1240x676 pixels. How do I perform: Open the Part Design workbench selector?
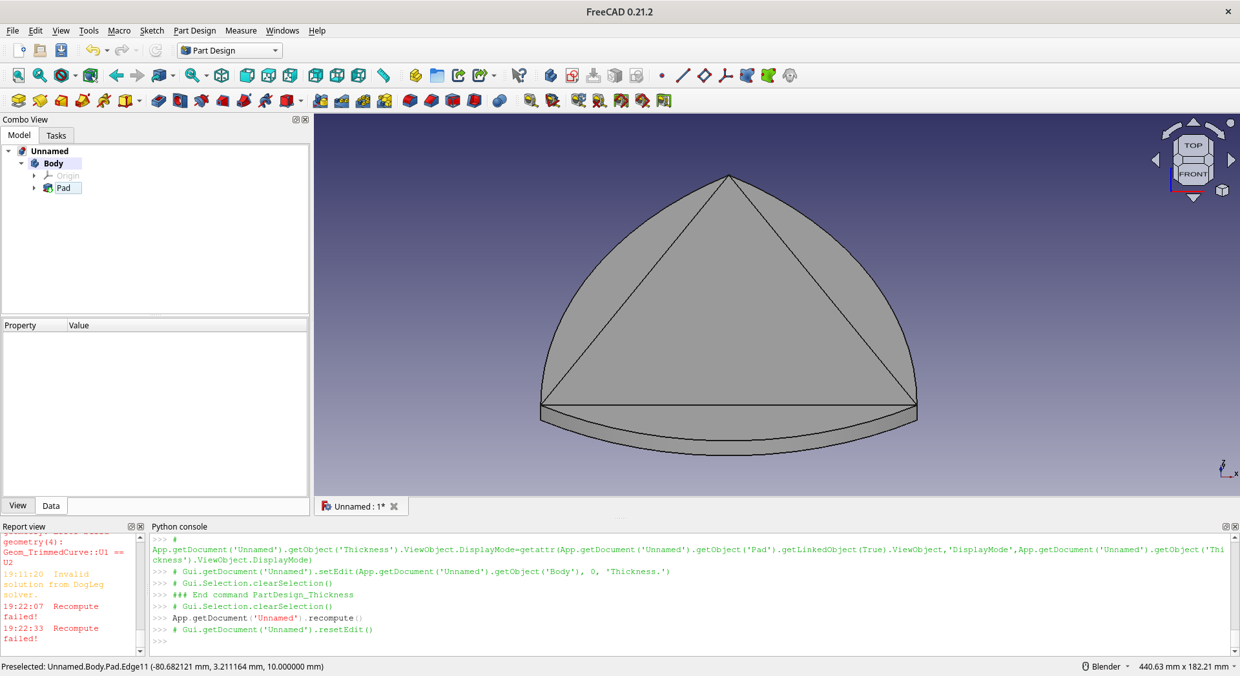[230, 50]
